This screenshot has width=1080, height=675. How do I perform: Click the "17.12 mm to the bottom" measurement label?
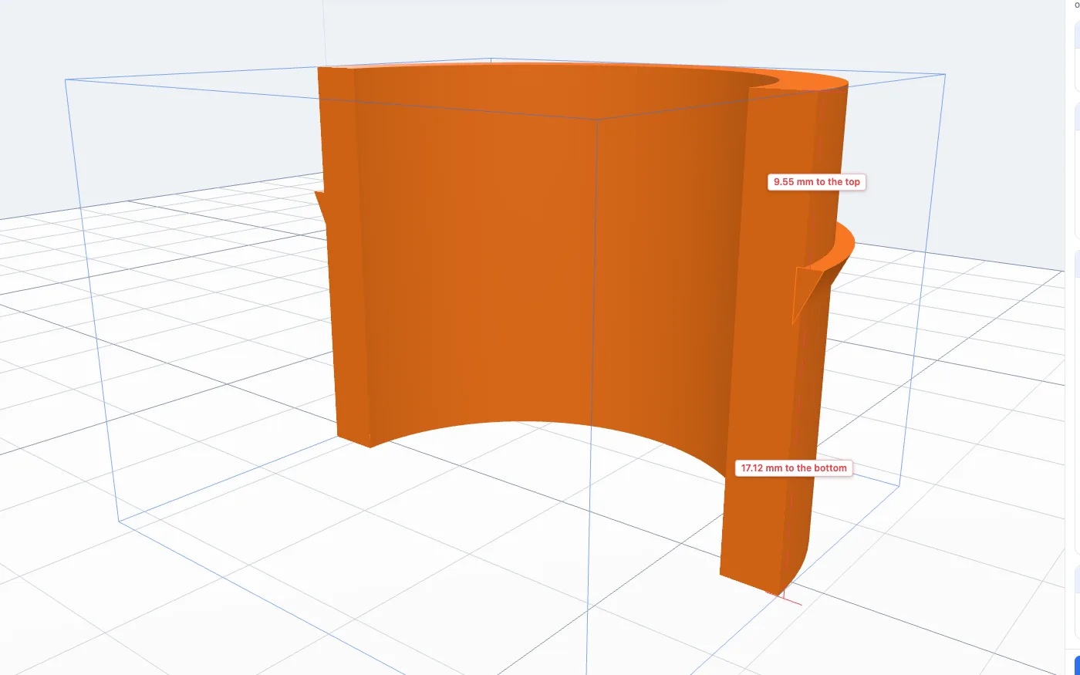pyautogui.click(x=794, y=468)
